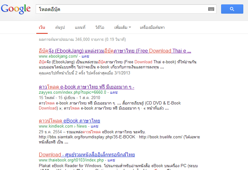Click the www.kindleok.com › News URL

(63, 126)
